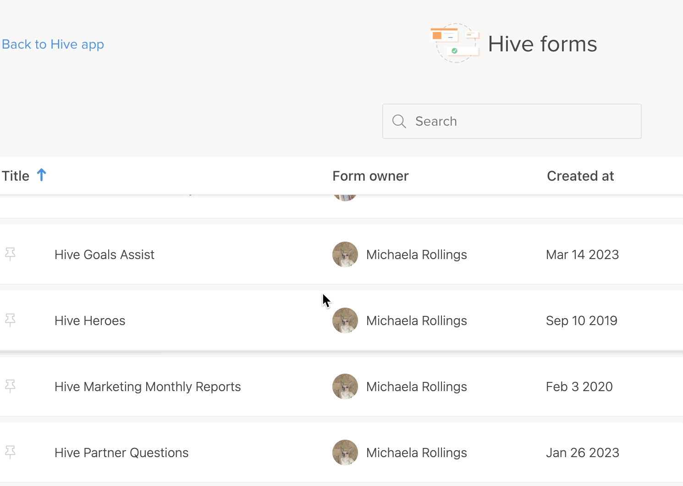Screen dimensions: 683x486
Task: Click the Title column header
Action: [x=15, y=176]
